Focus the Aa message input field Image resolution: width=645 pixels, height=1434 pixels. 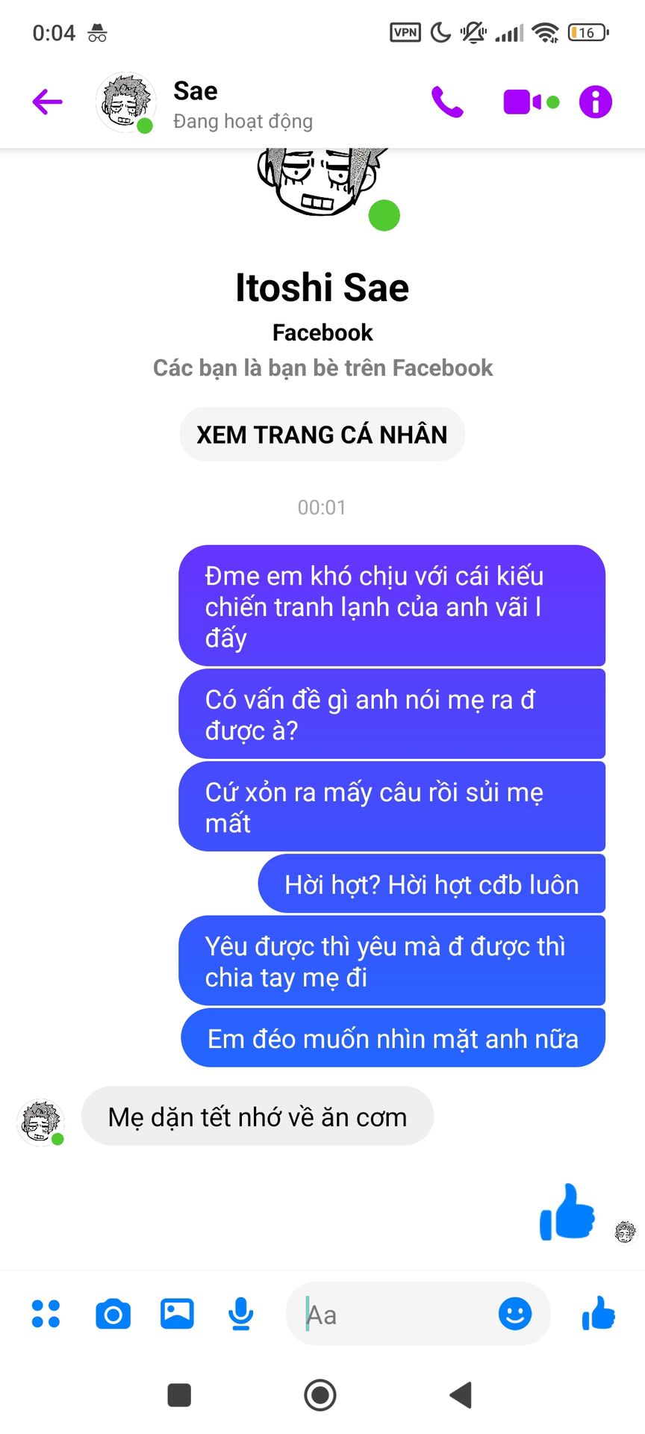(x=396, y=1314)
